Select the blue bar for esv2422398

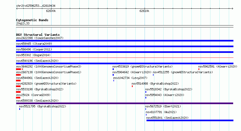[x=125, y=41]
